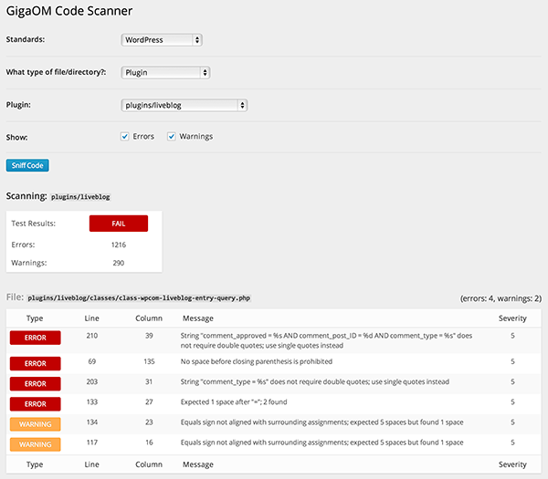Click the Warnings label beside its checkbox
Viewport: 548px width, 479px height.
[x=196, y=137]
